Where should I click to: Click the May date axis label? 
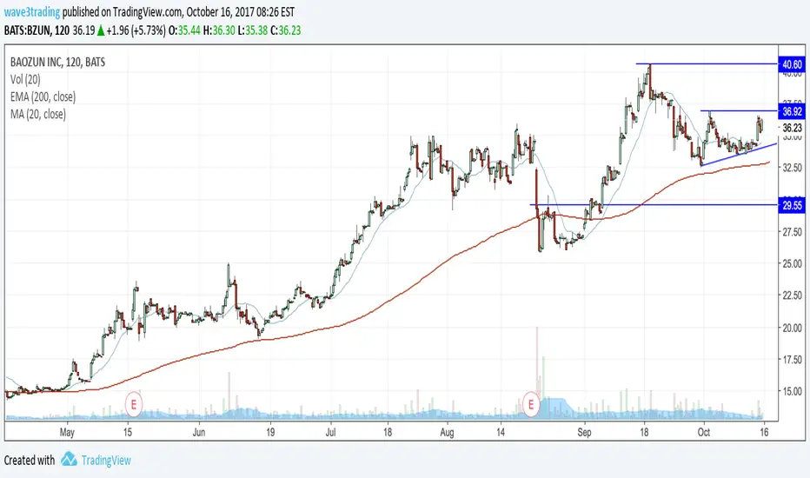click(x=67, y=432)
